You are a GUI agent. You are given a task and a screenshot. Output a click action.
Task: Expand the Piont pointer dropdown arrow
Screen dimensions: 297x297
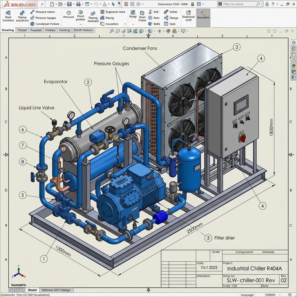[x=81, y=24]
